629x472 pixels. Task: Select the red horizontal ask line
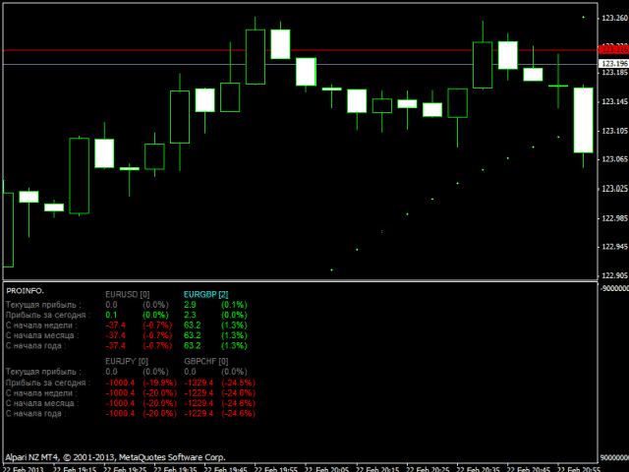coord(295,49)
